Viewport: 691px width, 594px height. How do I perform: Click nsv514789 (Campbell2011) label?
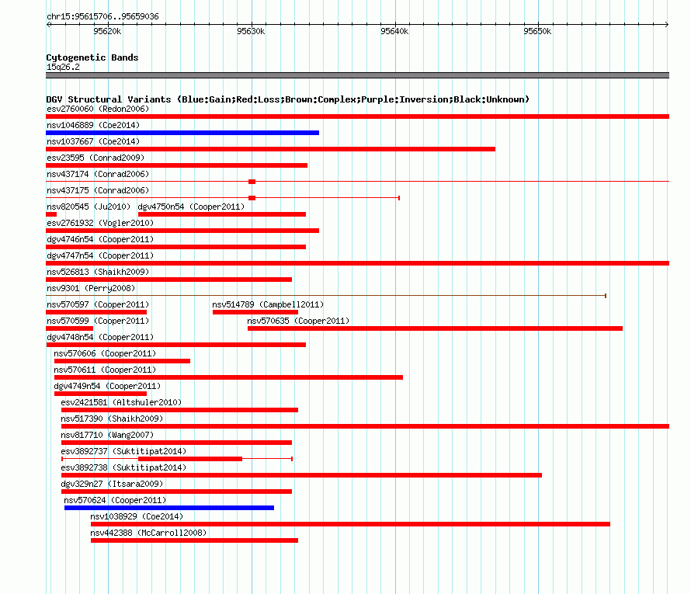click(x=268, y=304)
